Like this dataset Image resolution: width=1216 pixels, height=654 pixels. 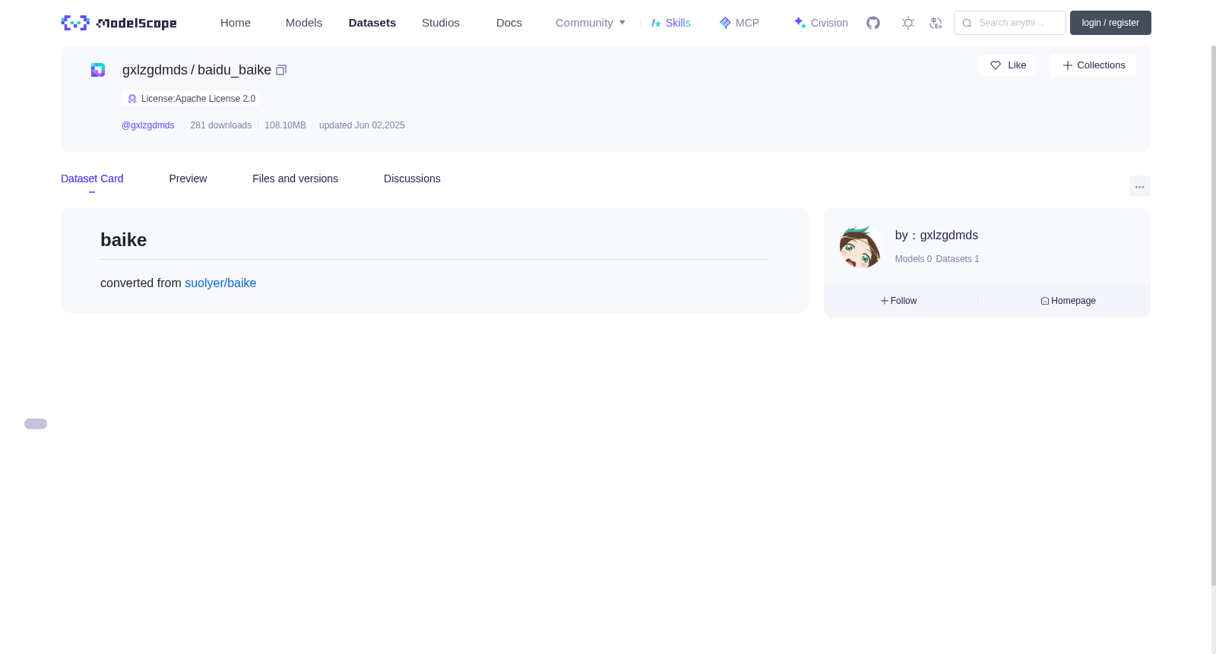coord(1007,65)
